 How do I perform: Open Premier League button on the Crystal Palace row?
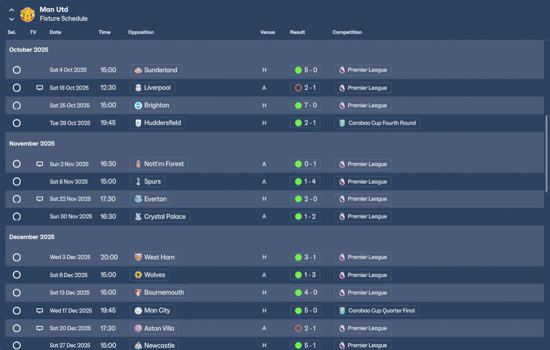click(363, 217)
